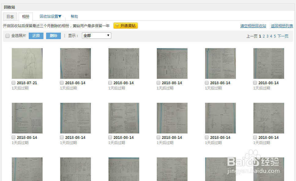Switch to the 日志 tab

click(x=10, y=16)
